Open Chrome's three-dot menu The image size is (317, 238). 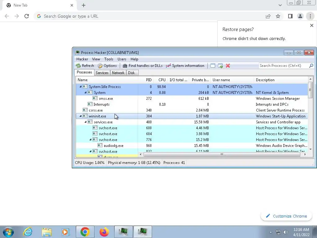[x=310, y=16]
